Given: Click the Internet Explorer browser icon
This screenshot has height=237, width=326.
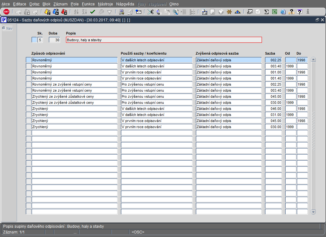Looking at the screenshot, I should point(283,12).
